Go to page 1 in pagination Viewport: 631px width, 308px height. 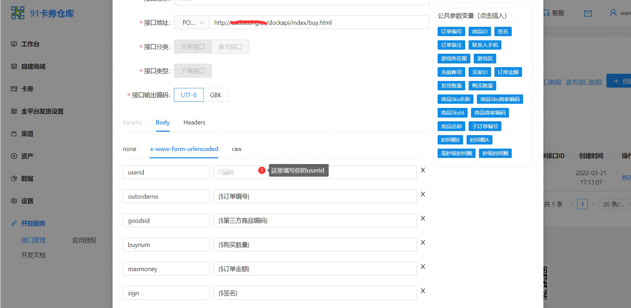pyautogui.click(x=582, y=204)
